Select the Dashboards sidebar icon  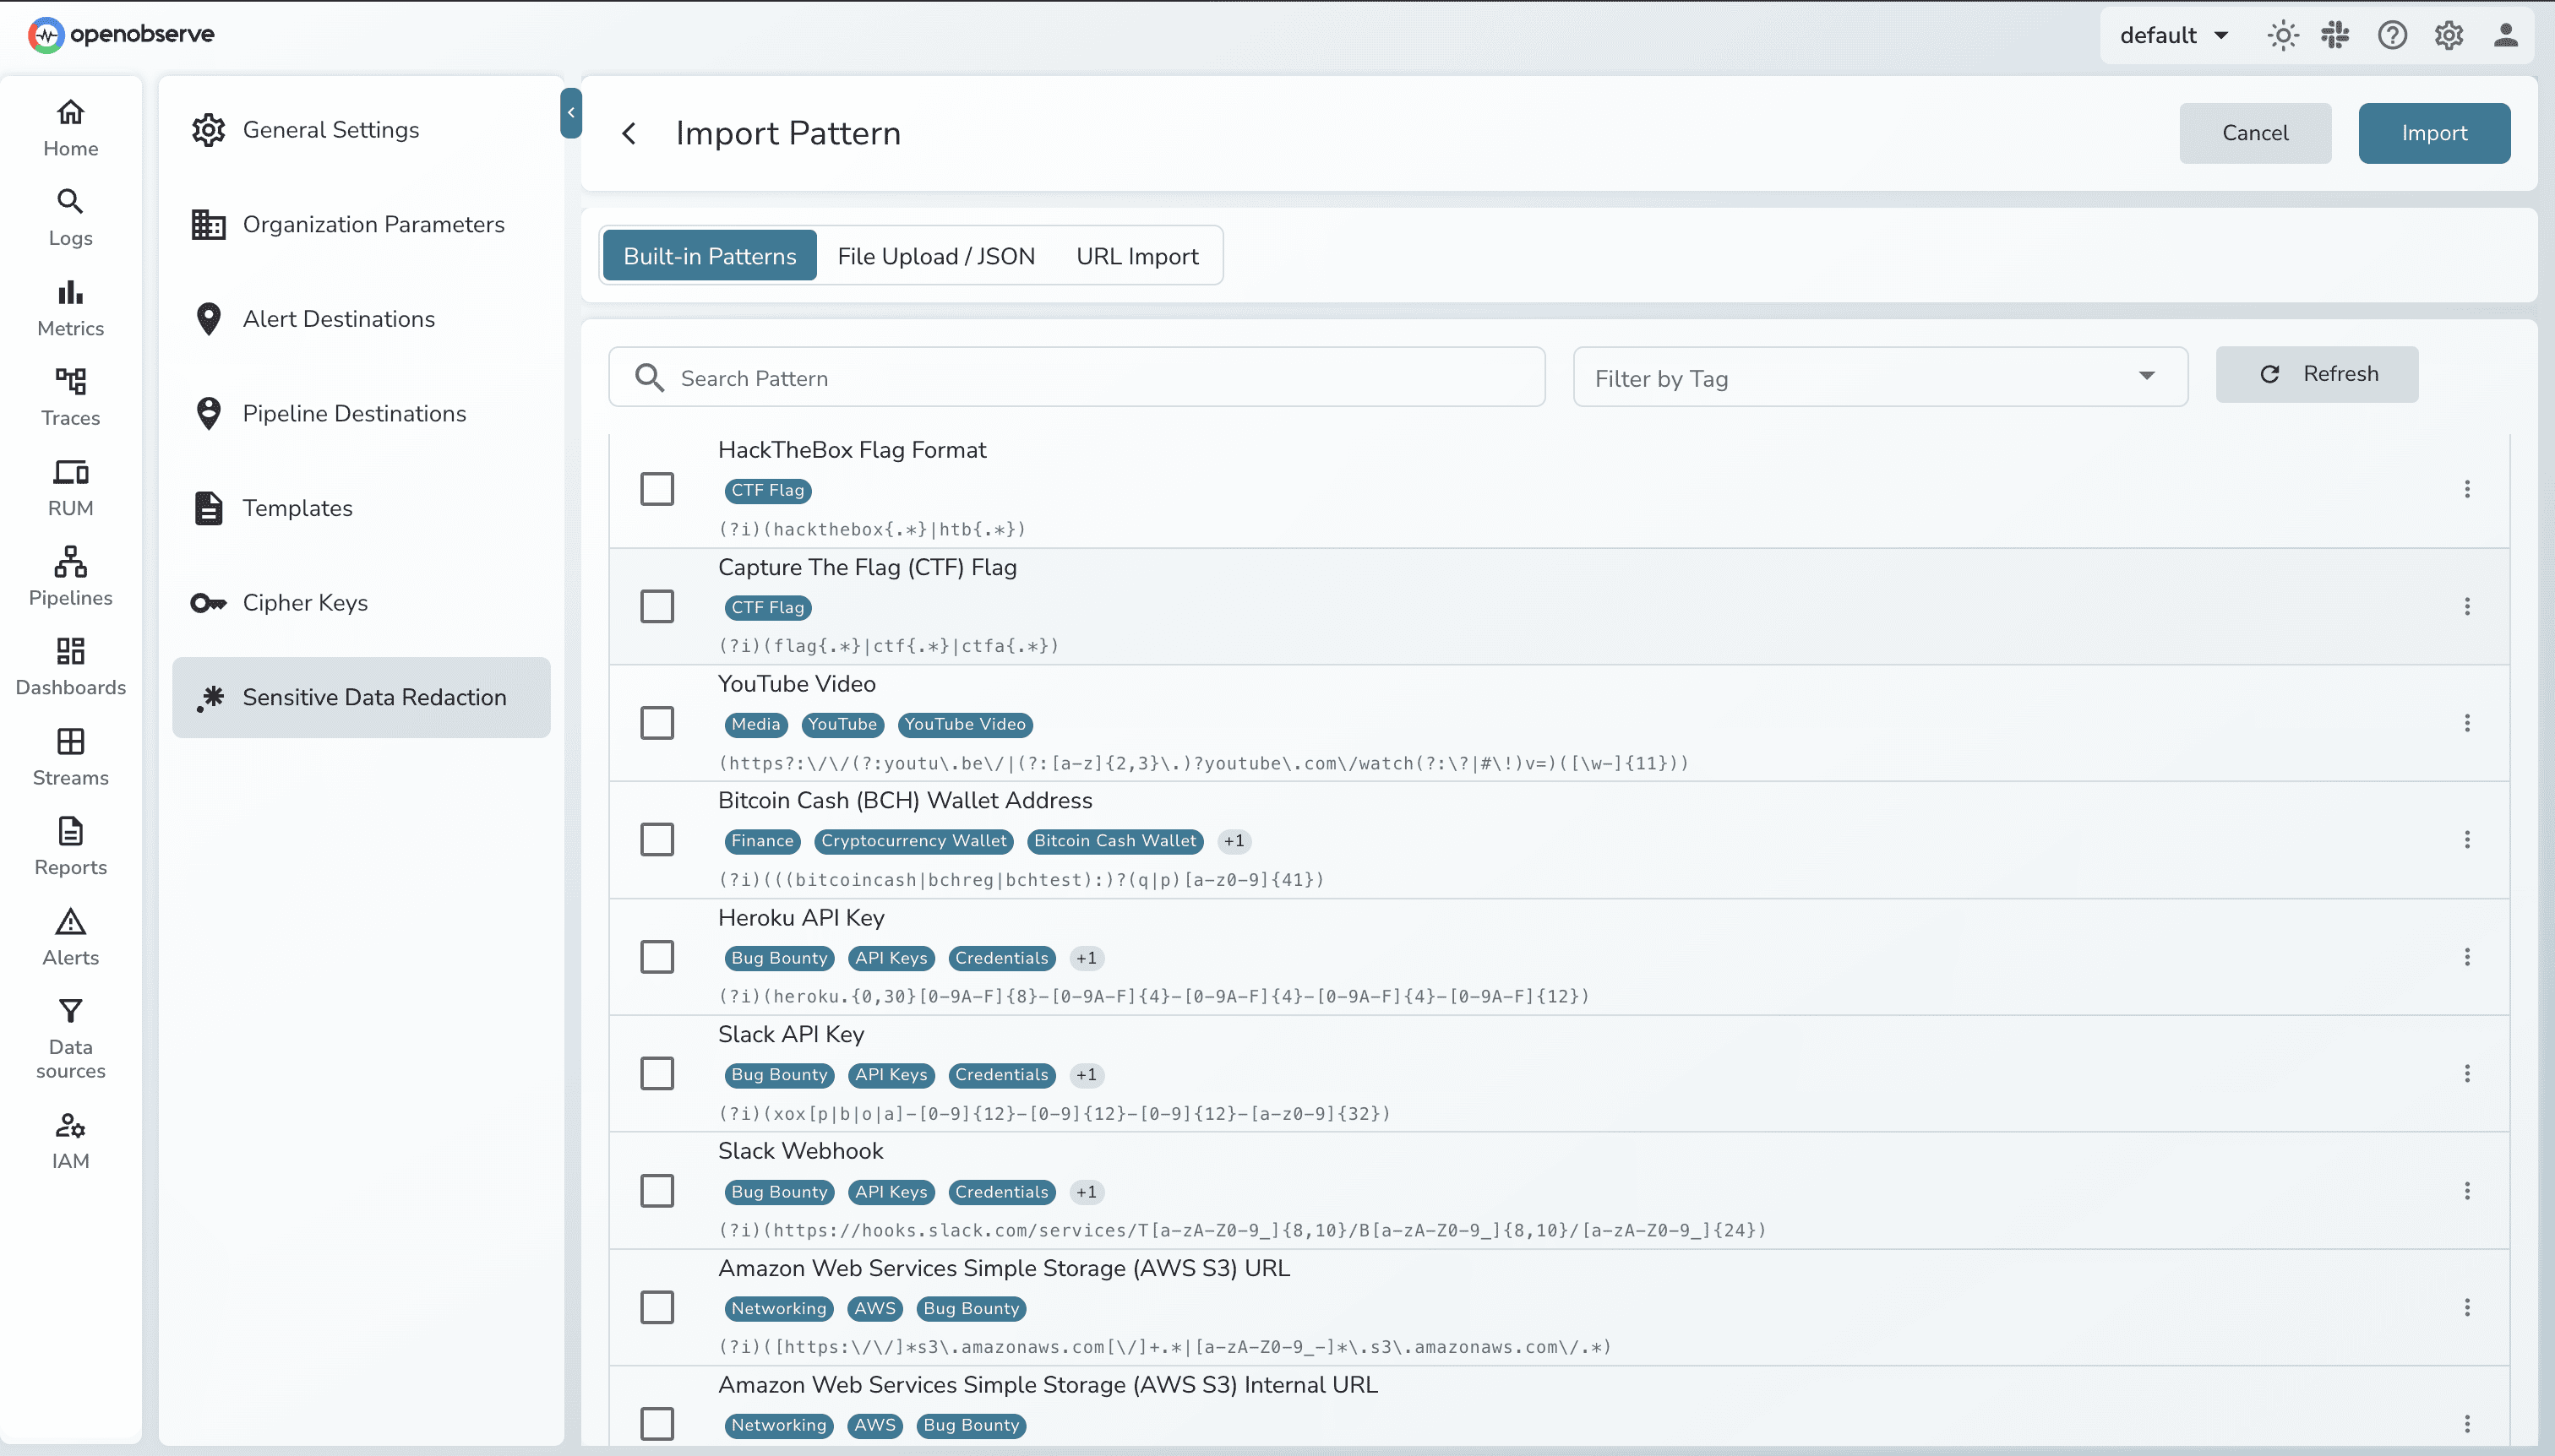tap(69, 665)
